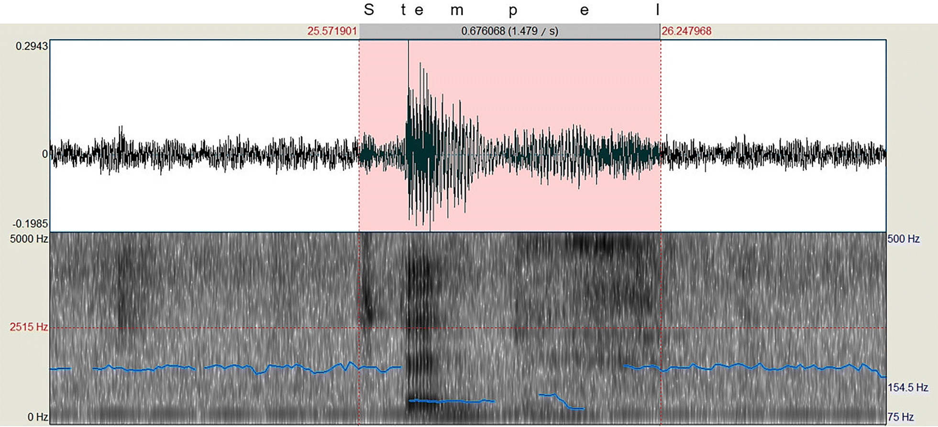Click the selection duration bar 0.676068 (1.479 / s)
The width and height of the screenshot is (938, 427).
509,31
